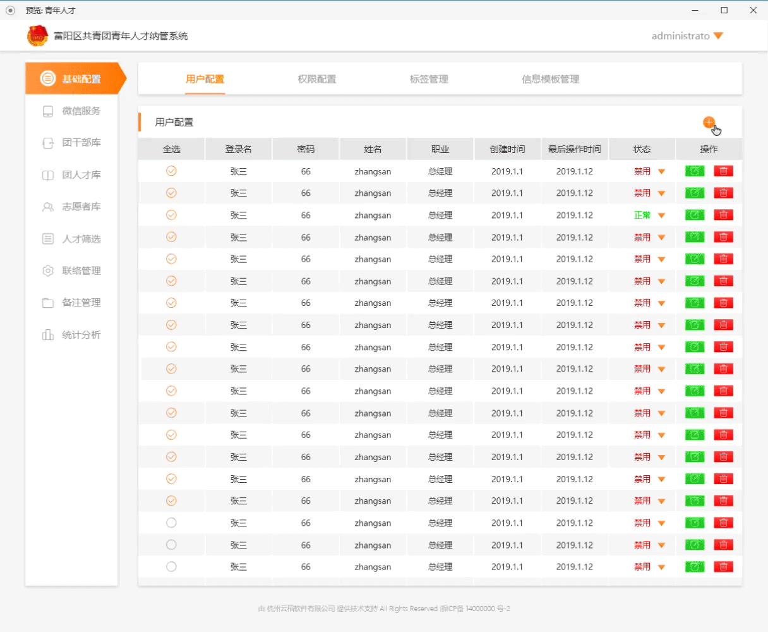Click the 操作 column header
The image size is (768, 632).
709,149
